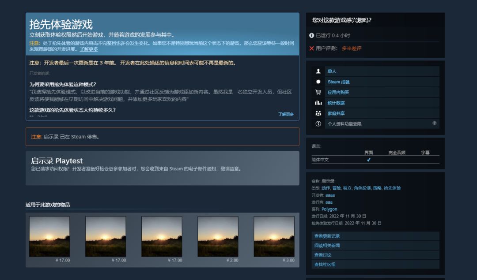Click the red X user review icon
477x280 pixels.
(x=311, y=49)
